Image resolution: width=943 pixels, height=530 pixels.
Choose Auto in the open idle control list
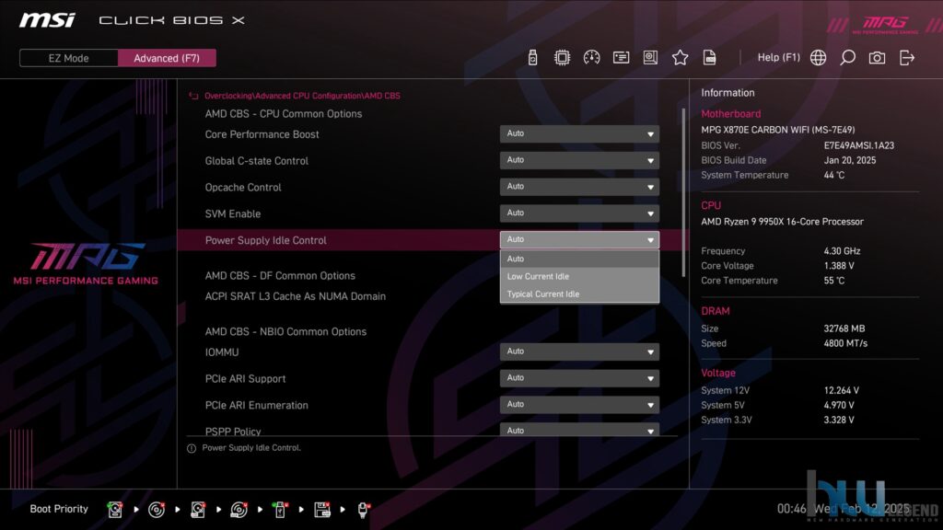[579, 259]
